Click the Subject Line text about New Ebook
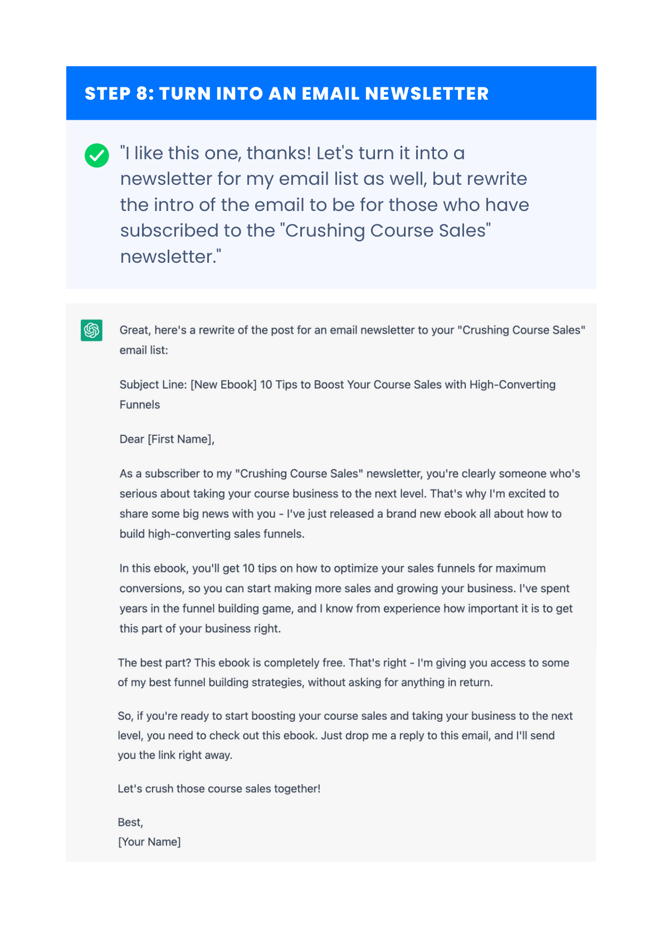Image resolution: width=663 pixels, height=938 pixels. tap(338, 395)
